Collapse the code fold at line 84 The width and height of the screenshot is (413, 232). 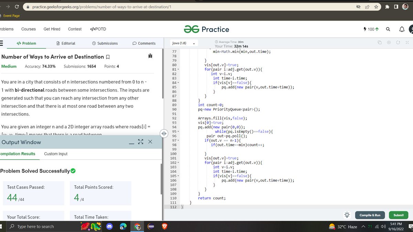coord(178,83)
